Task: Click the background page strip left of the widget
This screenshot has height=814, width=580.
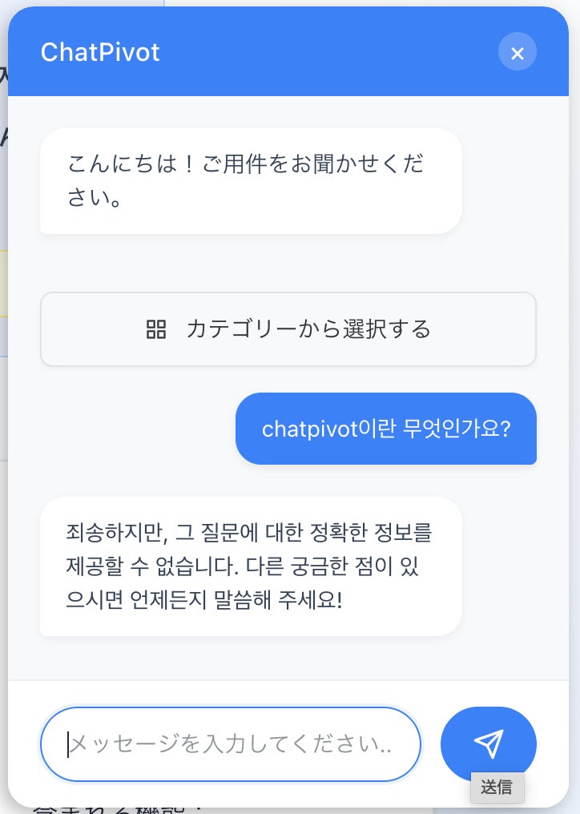Action: pyautogui.click(x=3, y=401)
